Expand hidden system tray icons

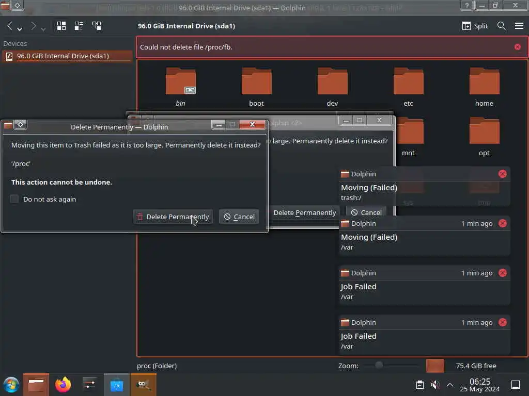click(450, 385)
